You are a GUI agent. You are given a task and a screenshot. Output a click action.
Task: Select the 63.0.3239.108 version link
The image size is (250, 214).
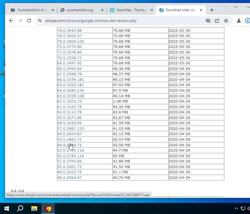(71, 96)
